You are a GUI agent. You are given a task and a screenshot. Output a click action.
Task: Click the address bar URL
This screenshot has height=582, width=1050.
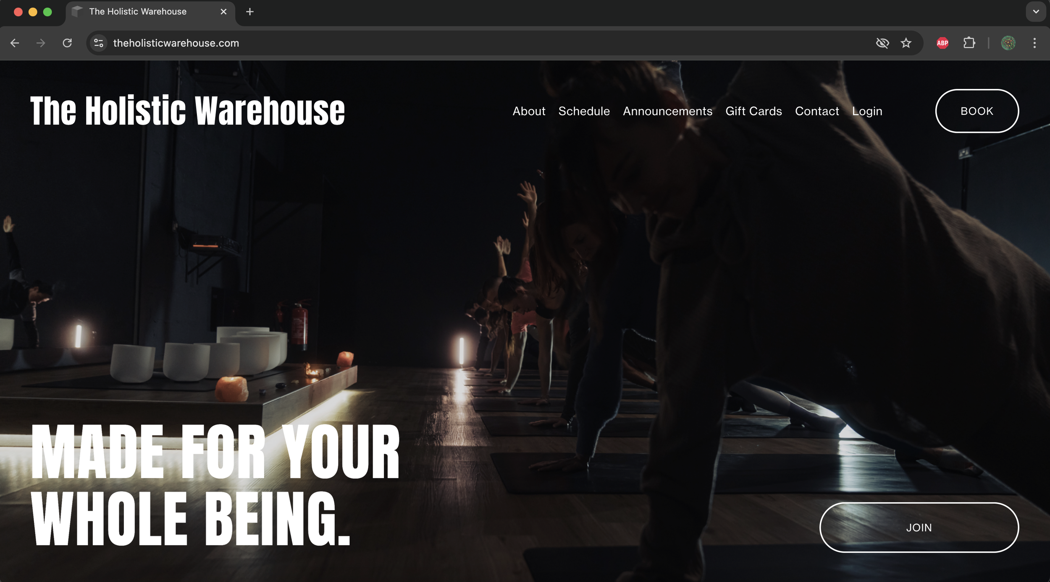point(176,43)
